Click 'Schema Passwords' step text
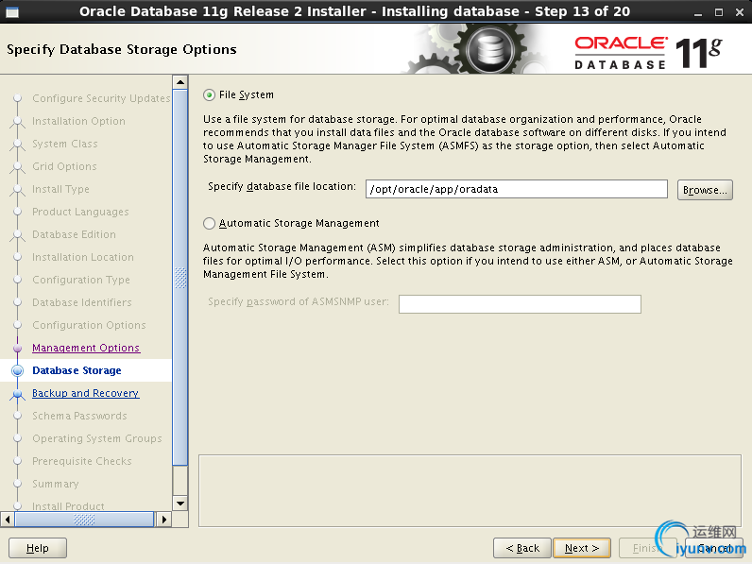 click(x=79, y=416)
